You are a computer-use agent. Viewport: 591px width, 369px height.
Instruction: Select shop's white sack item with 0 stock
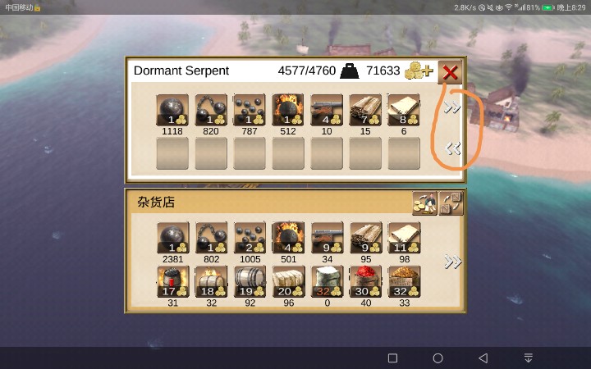pyautogui.click(x=328, y=281)
